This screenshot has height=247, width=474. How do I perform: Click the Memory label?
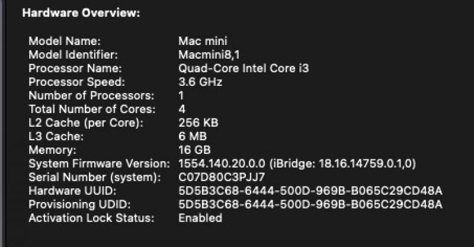click(x=52, y=150)
